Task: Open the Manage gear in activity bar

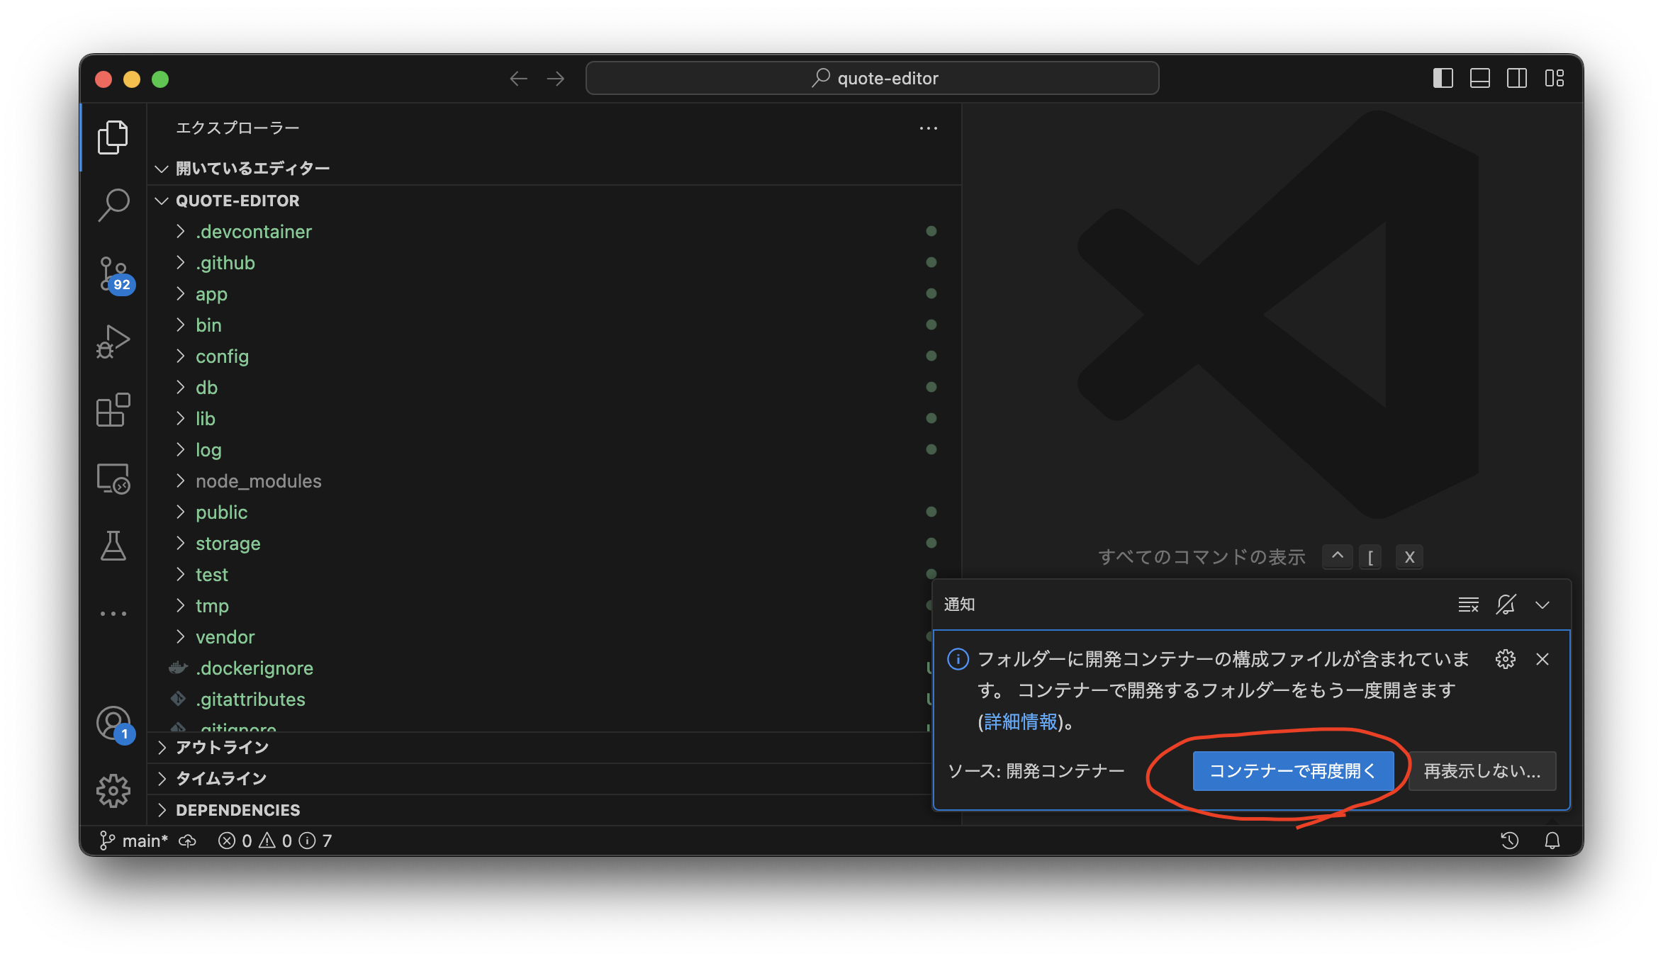Action: pos(113,790)
